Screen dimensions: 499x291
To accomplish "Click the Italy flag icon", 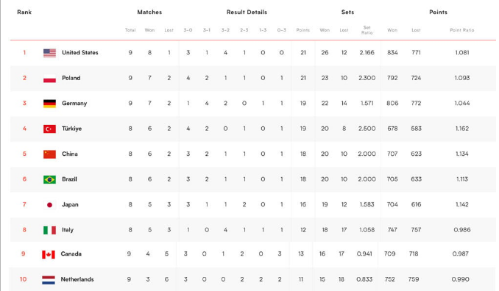I will click(x=49, y=230).
